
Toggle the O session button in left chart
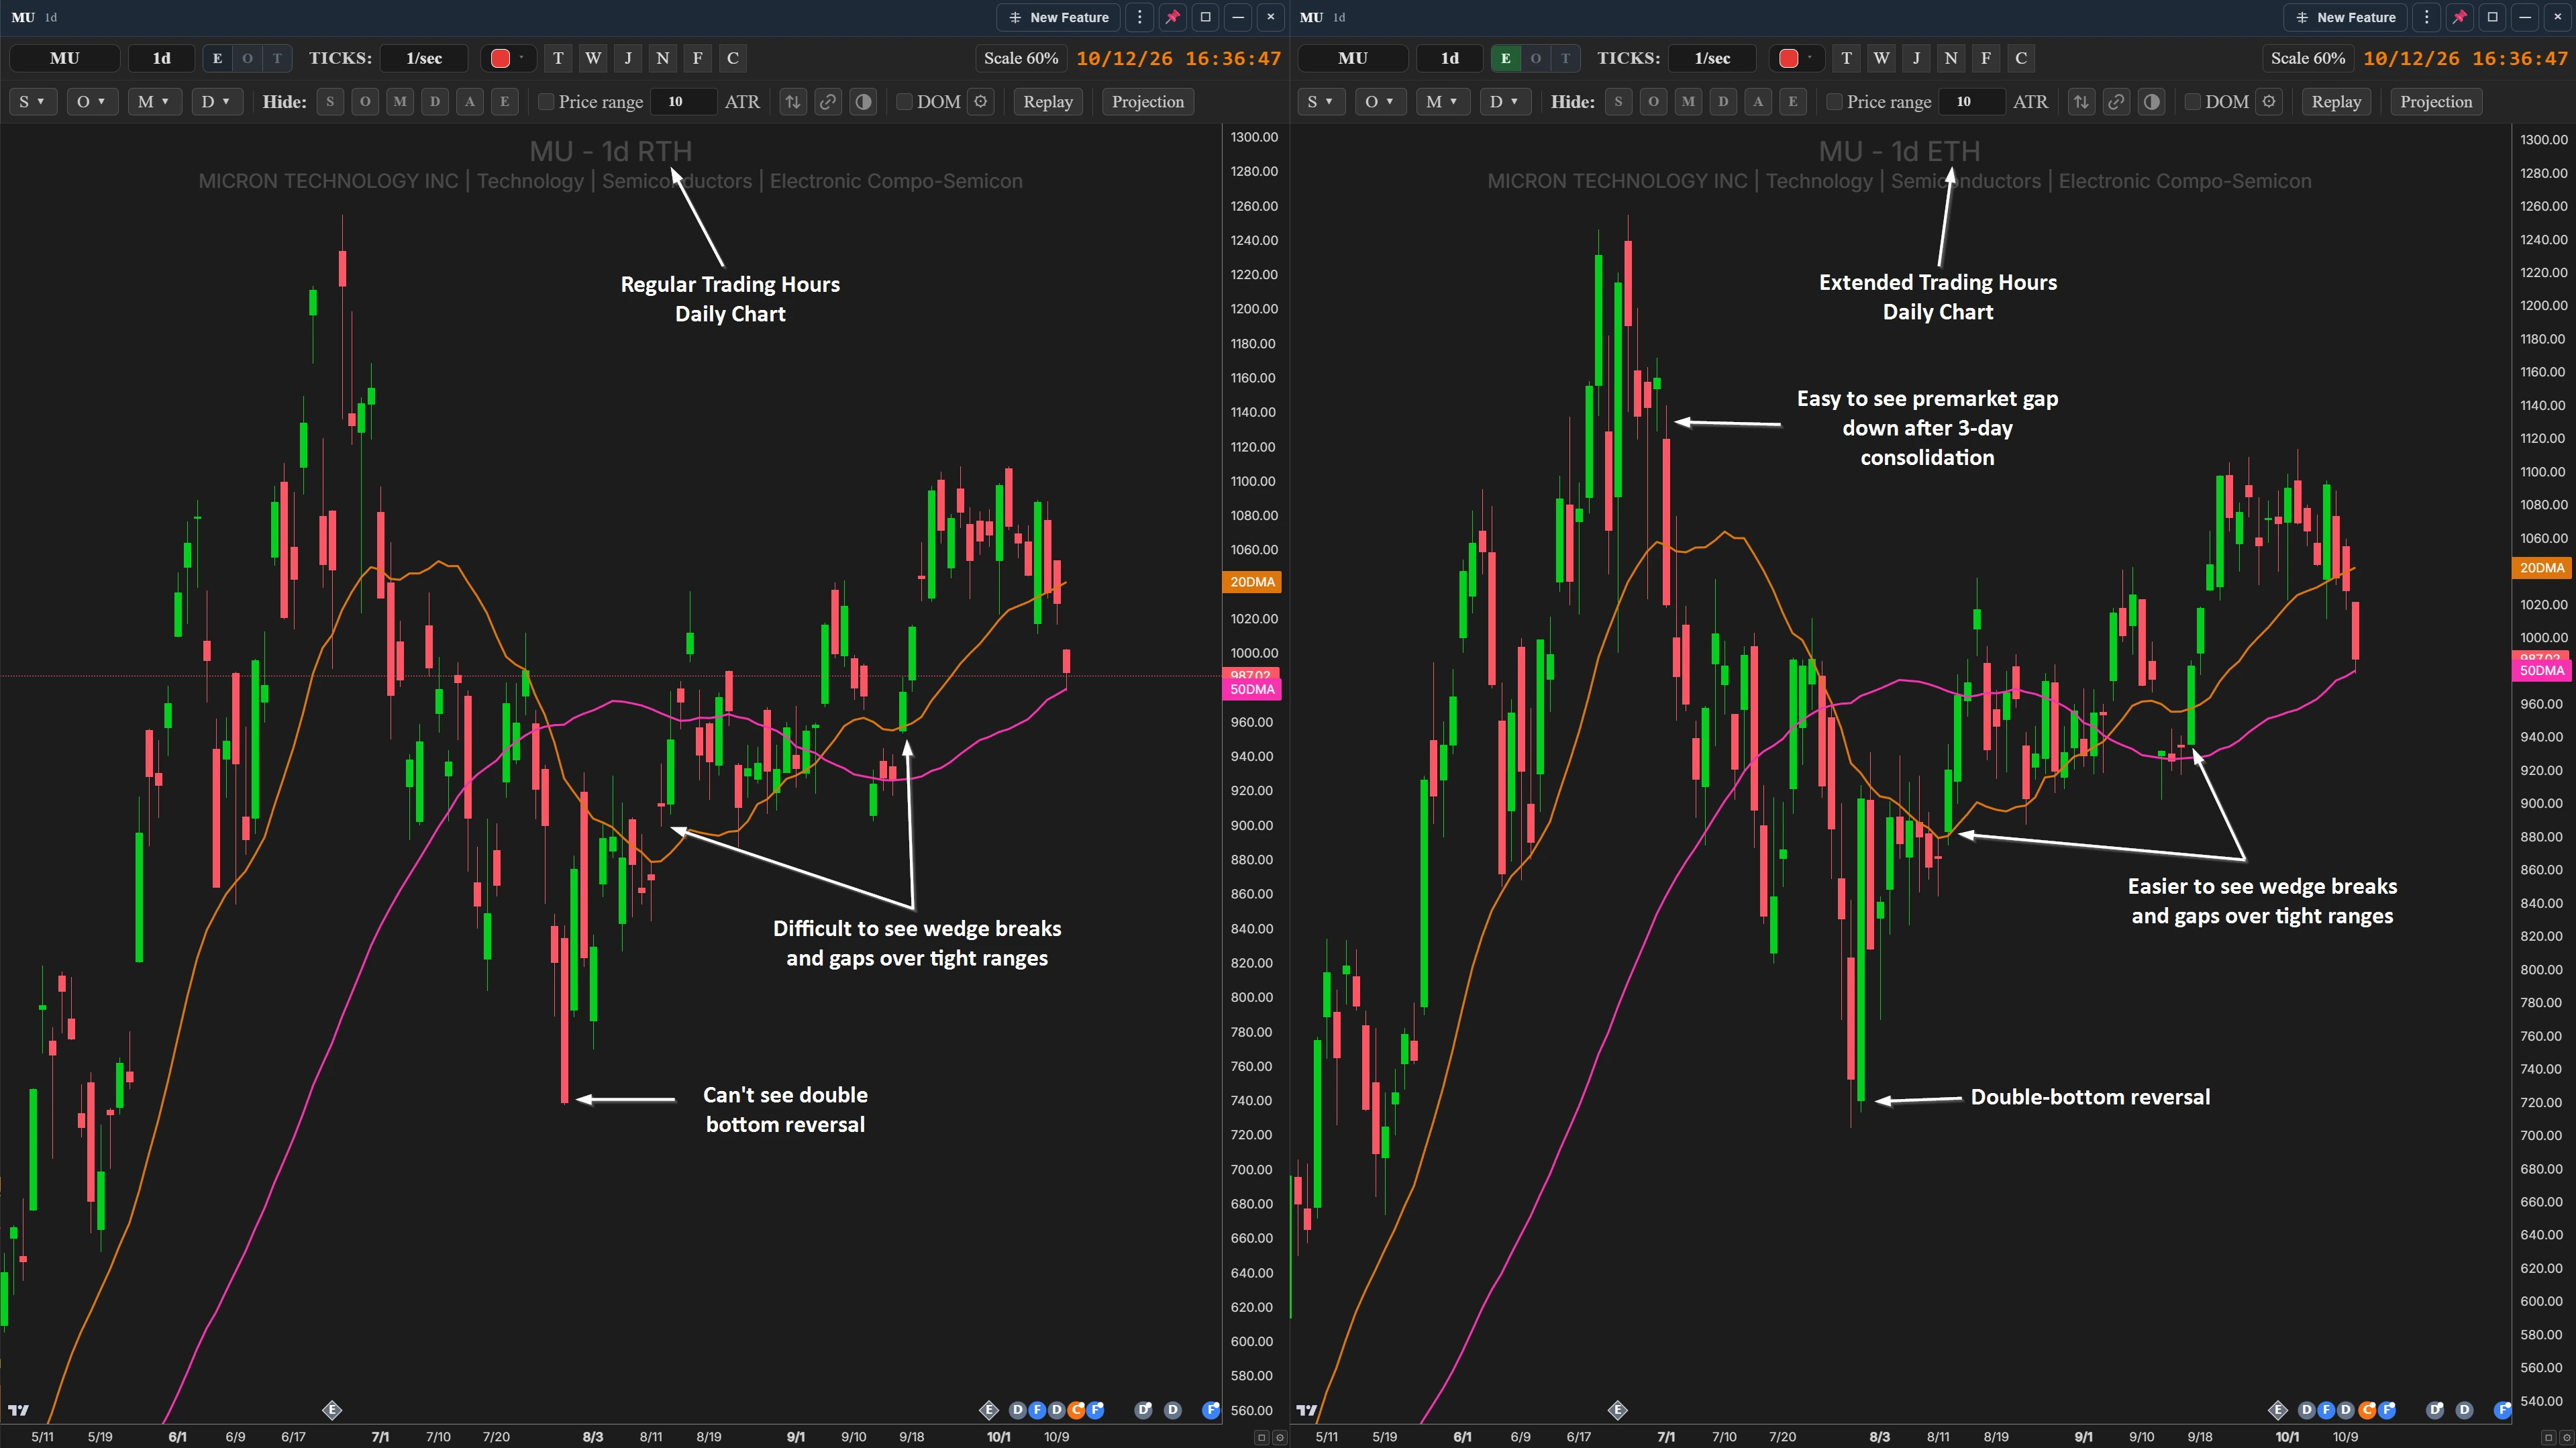pos(247,58)
